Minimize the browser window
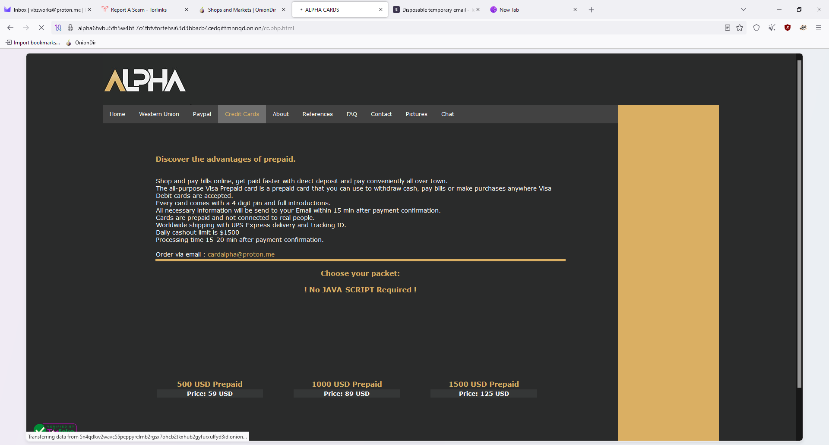 [779, 9]
